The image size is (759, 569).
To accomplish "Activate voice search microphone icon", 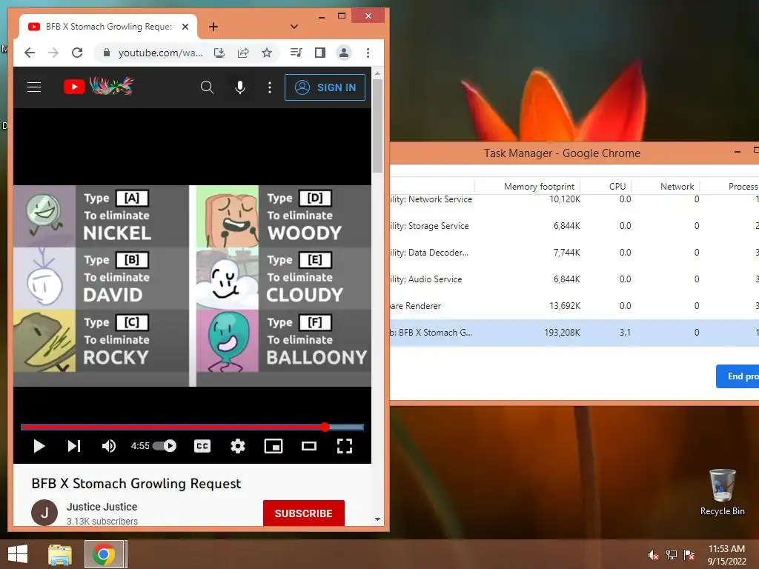I will point(239,87).
